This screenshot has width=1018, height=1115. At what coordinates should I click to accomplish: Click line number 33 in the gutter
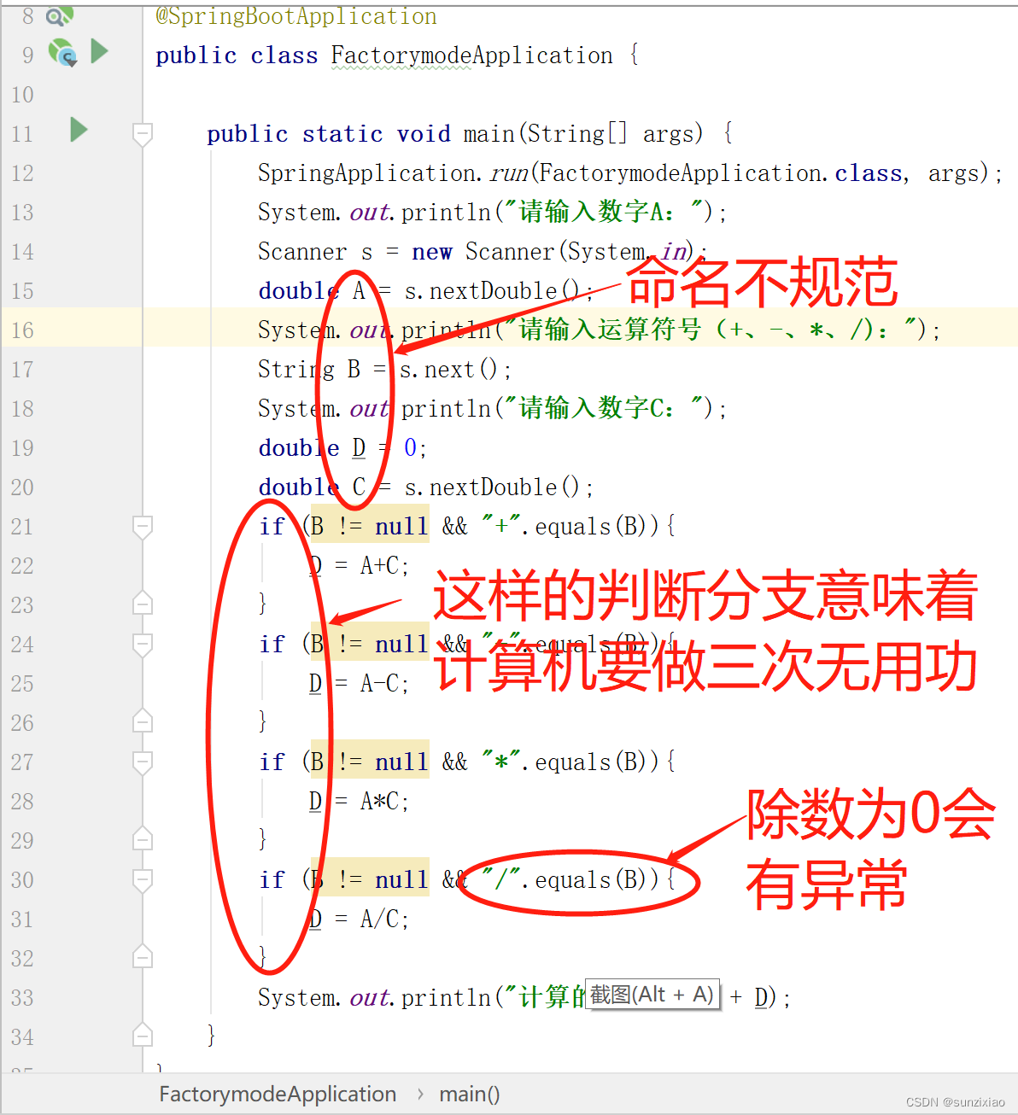[x=23, y=998]
